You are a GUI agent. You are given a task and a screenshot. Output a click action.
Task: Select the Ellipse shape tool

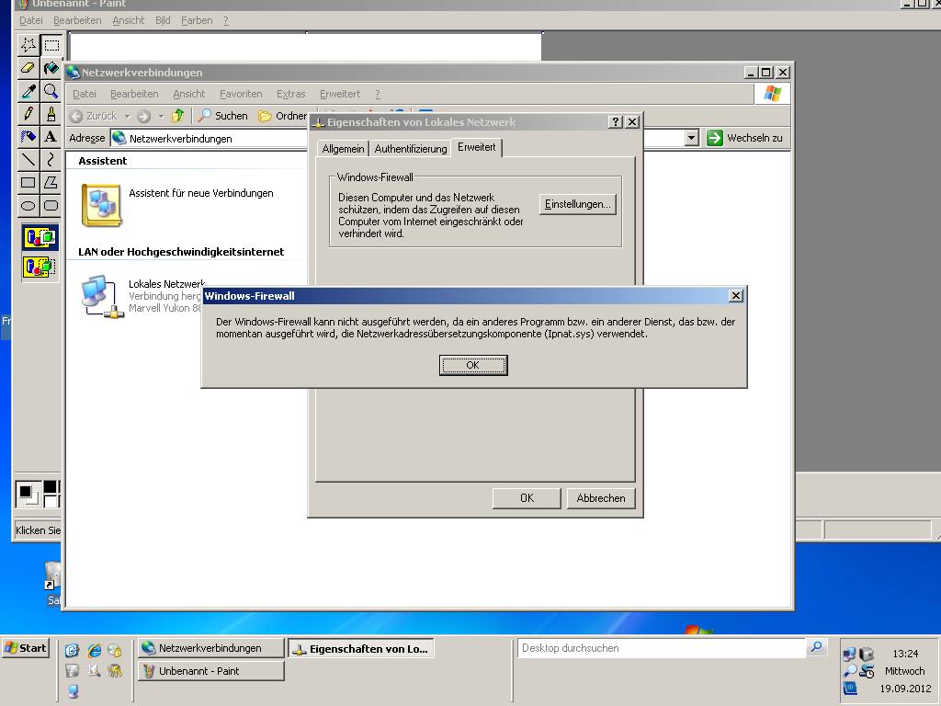[x=28, y=205]
